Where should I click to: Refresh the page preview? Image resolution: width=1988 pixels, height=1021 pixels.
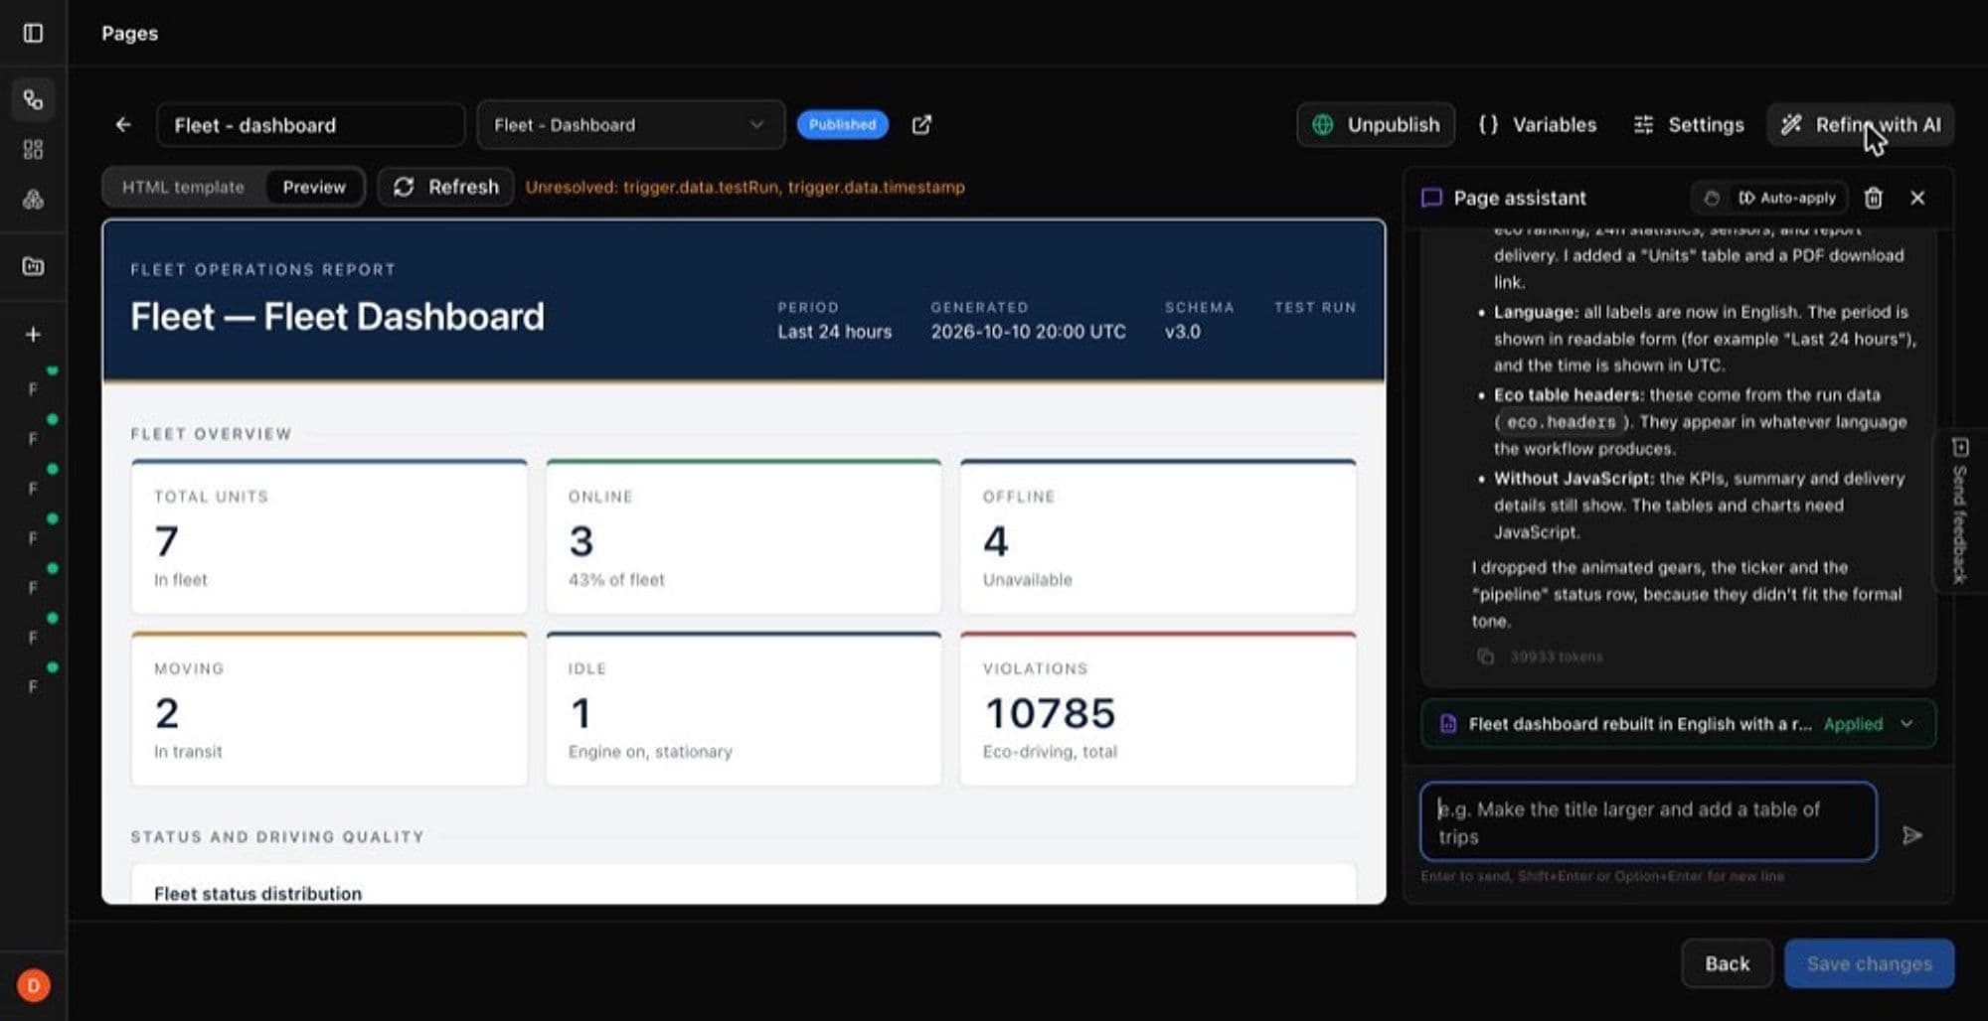tap(445, 187)
